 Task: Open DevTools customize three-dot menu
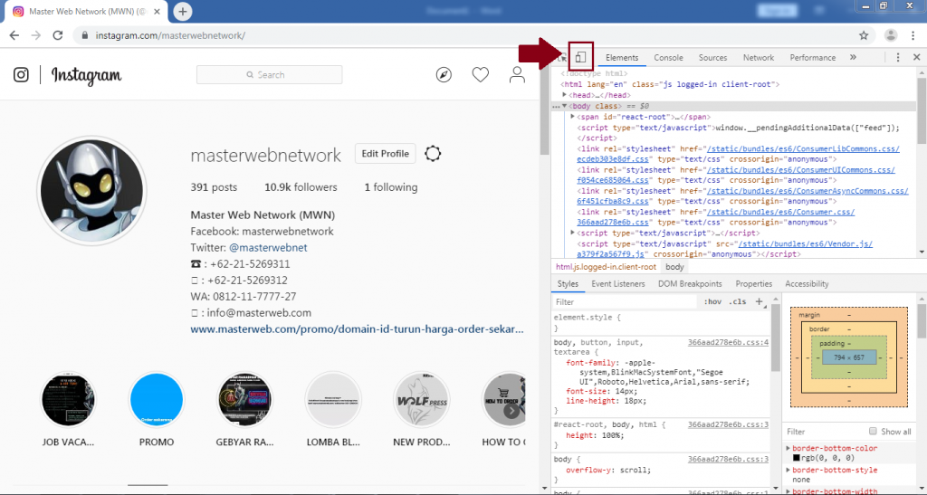pos(897,57)
